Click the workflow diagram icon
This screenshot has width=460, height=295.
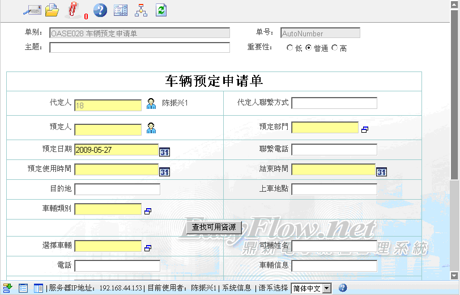pyautogui.click(x=141, y=10)
